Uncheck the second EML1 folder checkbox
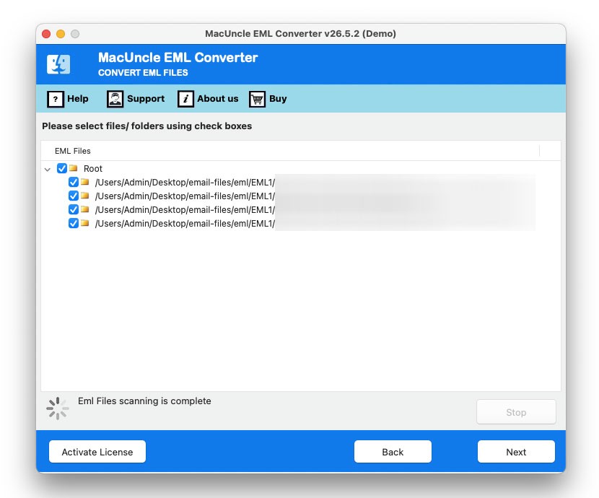Viewport: 599px width, 498px height. 74,196
